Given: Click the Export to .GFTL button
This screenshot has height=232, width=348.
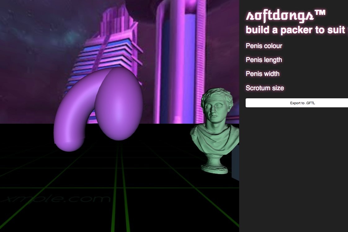Looking at the screenshot, I should (x=297, y=103).
